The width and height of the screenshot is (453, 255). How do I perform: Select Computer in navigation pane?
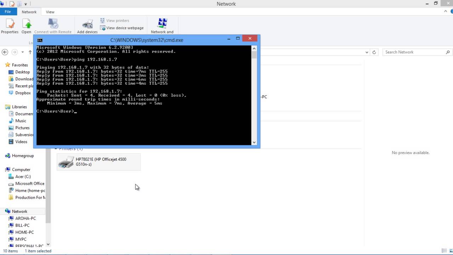(21, 170)
